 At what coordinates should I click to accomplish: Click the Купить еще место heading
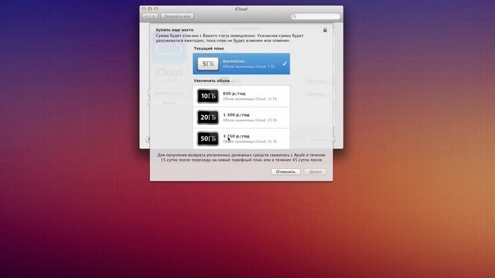[175, 30]
